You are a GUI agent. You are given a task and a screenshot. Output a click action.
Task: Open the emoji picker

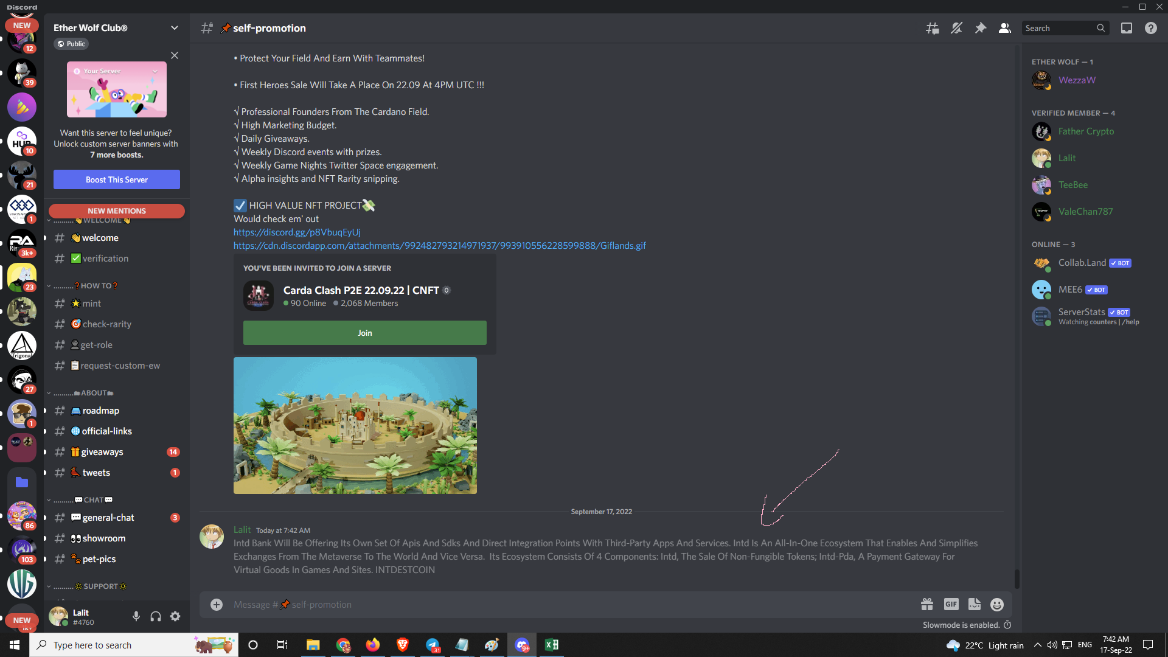[x=997, y=604]
